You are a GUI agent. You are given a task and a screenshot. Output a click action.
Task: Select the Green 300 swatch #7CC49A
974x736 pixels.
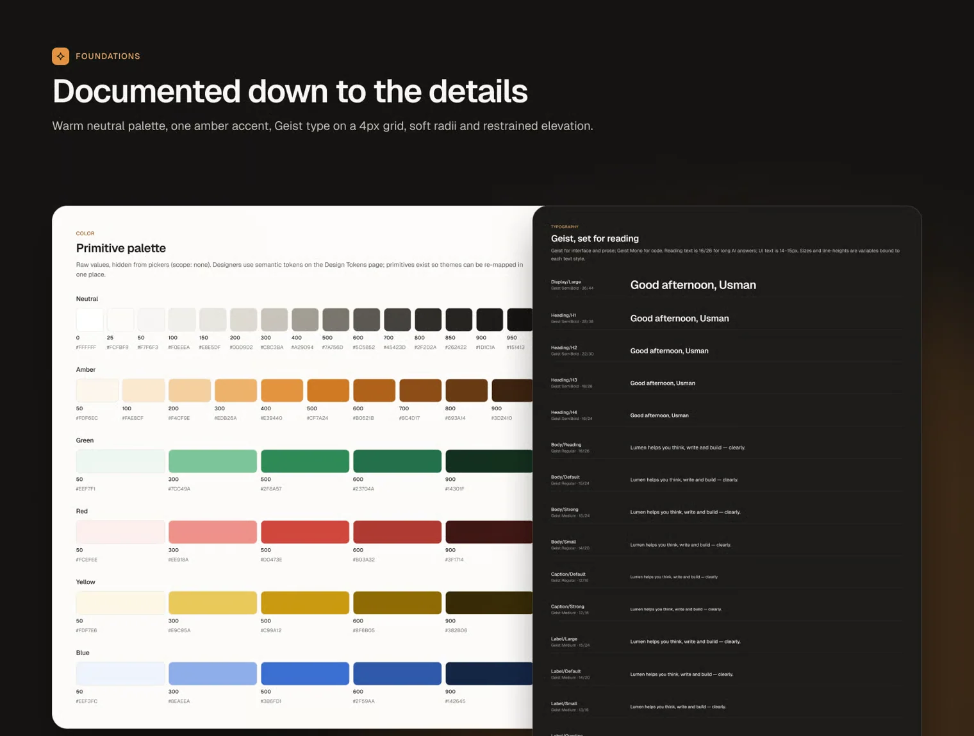[x=213, y=461]
